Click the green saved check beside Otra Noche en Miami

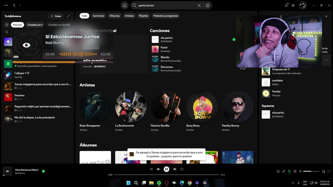43,171
